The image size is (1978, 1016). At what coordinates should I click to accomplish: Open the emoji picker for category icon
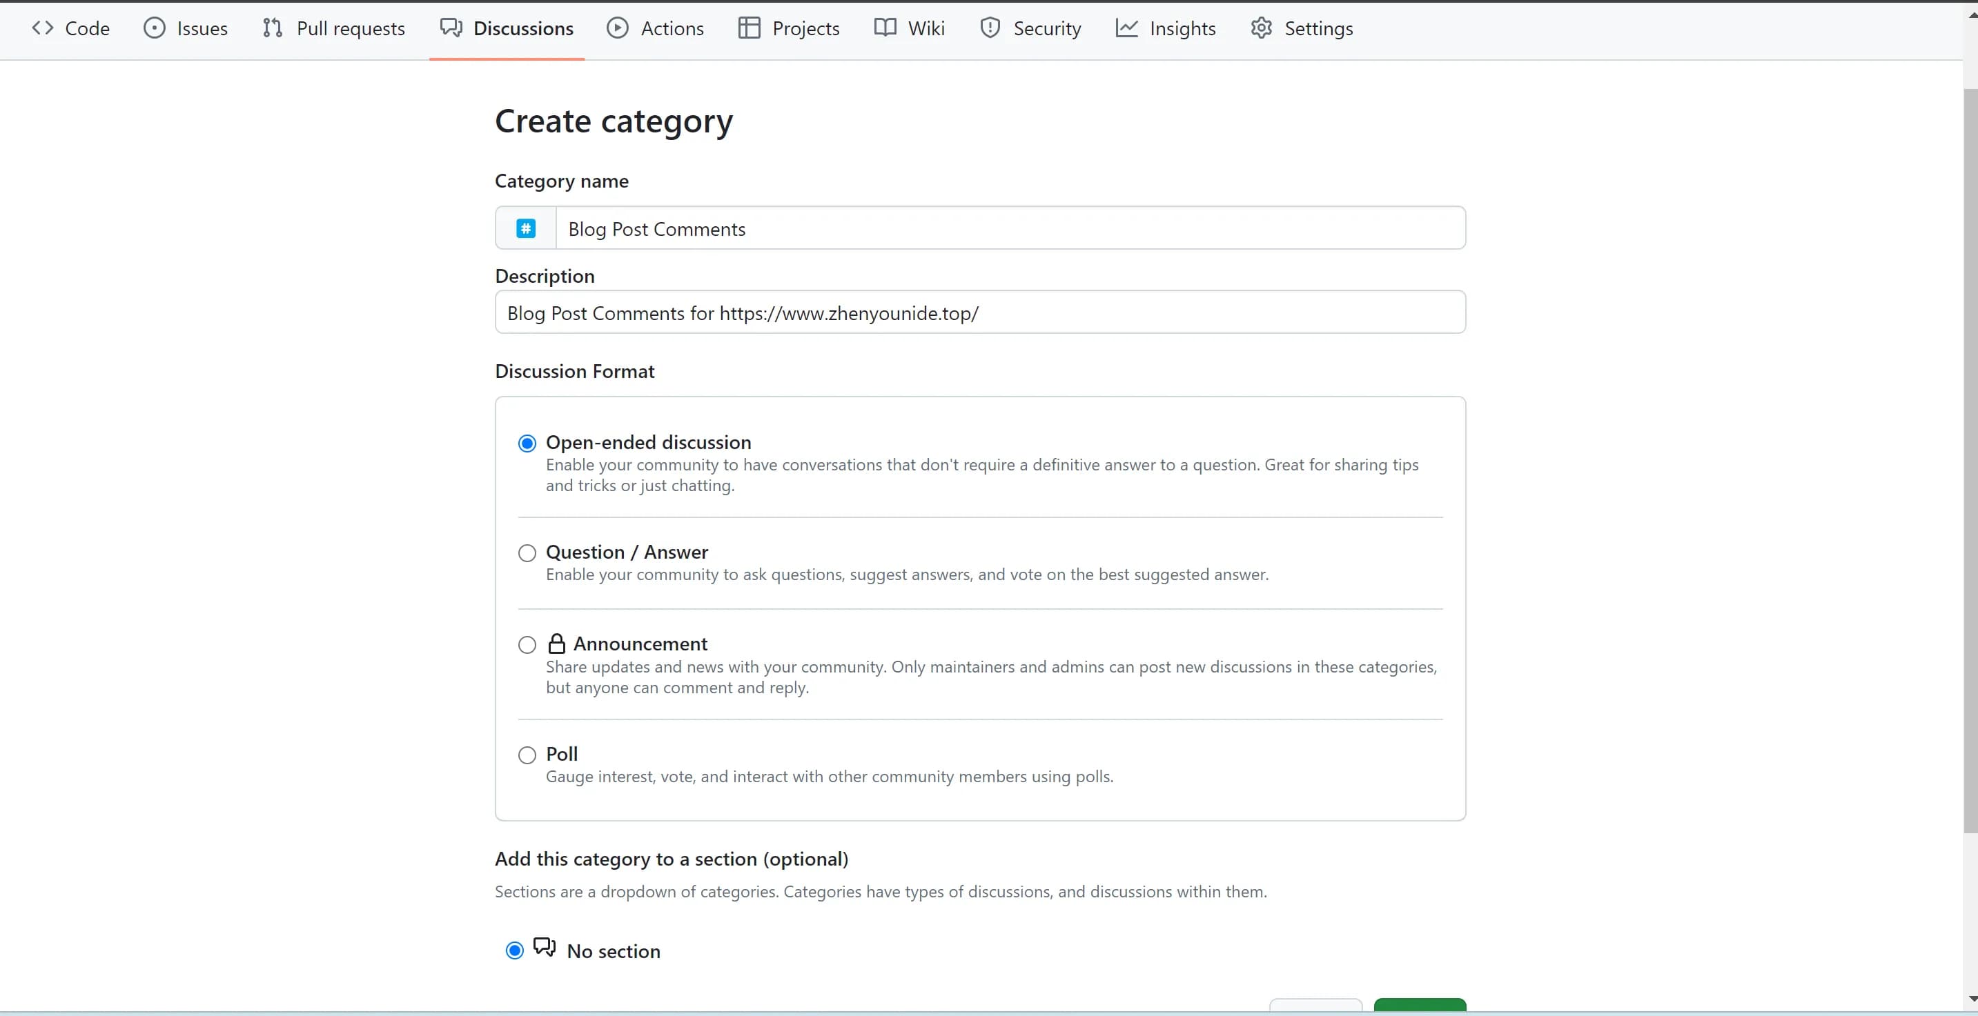click(x=526, y=228)
